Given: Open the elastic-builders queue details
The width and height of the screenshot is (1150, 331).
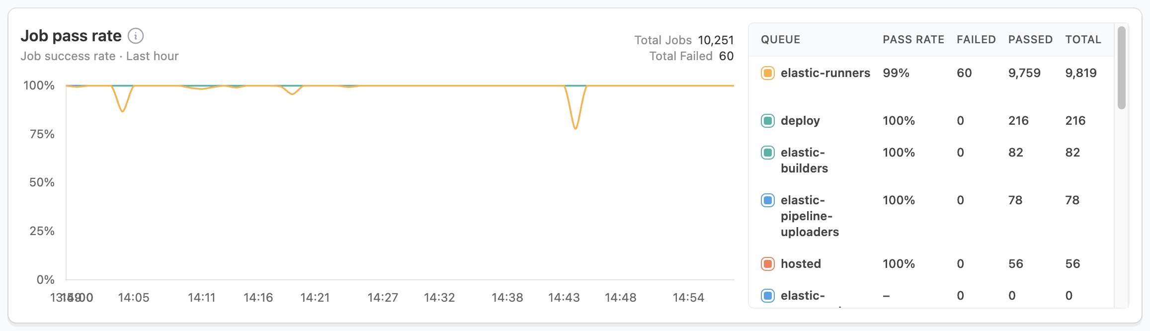Looking at the screenshot, I should [805, 160].
